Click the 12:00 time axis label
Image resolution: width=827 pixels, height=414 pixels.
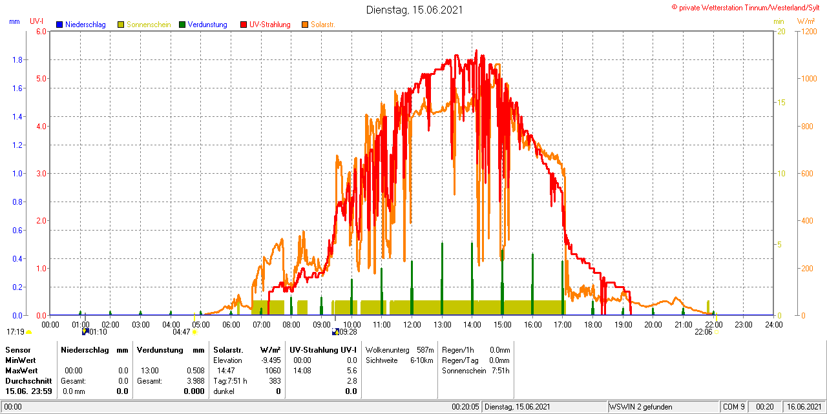(x=412, y=324)
